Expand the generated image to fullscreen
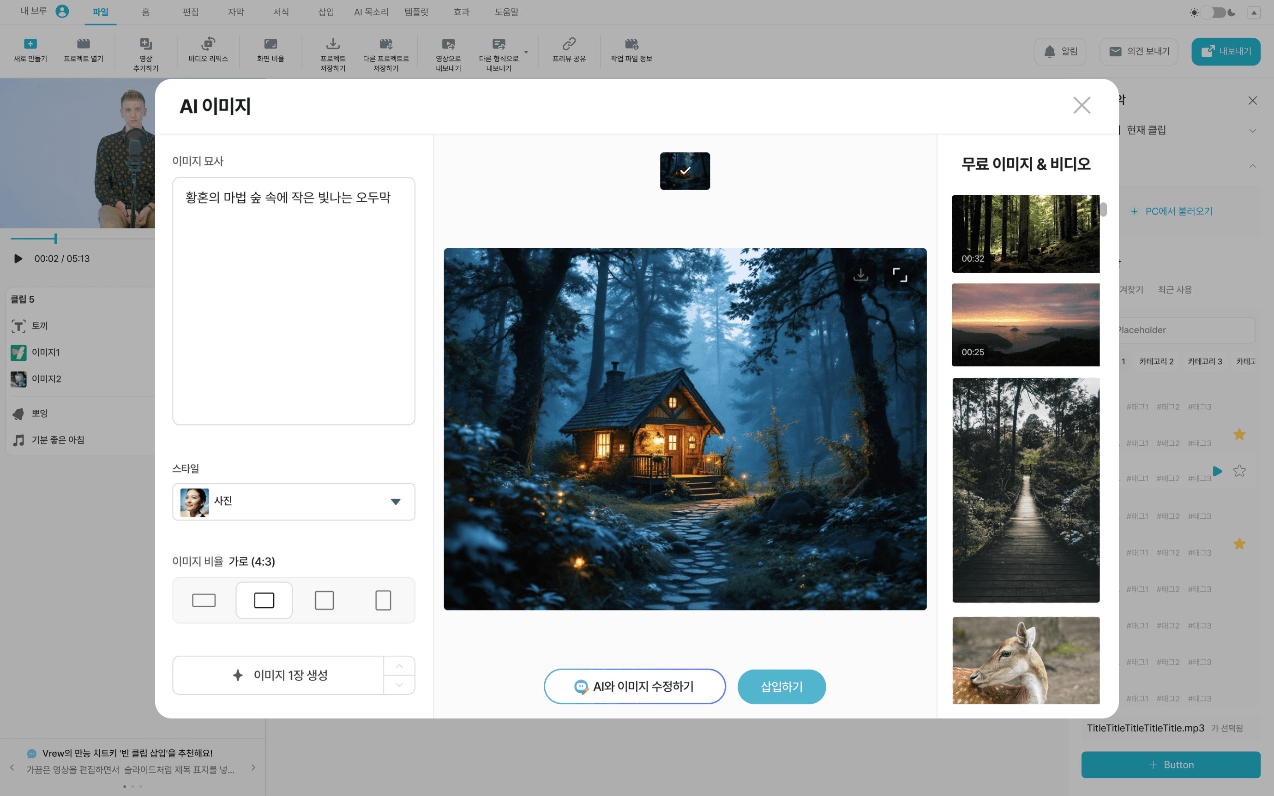 coord(900,275)
